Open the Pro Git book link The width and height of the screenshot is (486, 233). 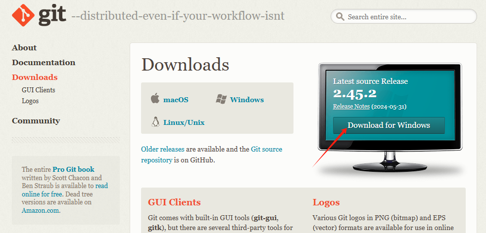pyautogui.click(x=73, y=169)
